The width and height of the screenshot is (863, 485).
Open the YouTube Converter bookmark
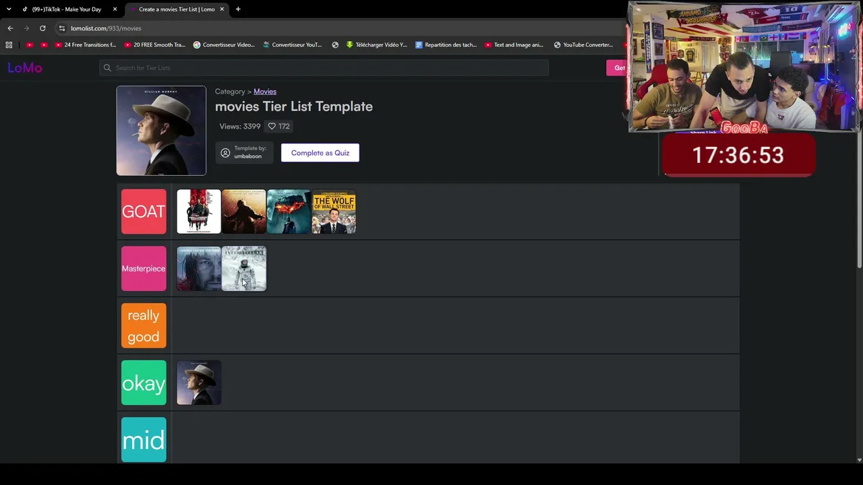click(x=583, y=45)
